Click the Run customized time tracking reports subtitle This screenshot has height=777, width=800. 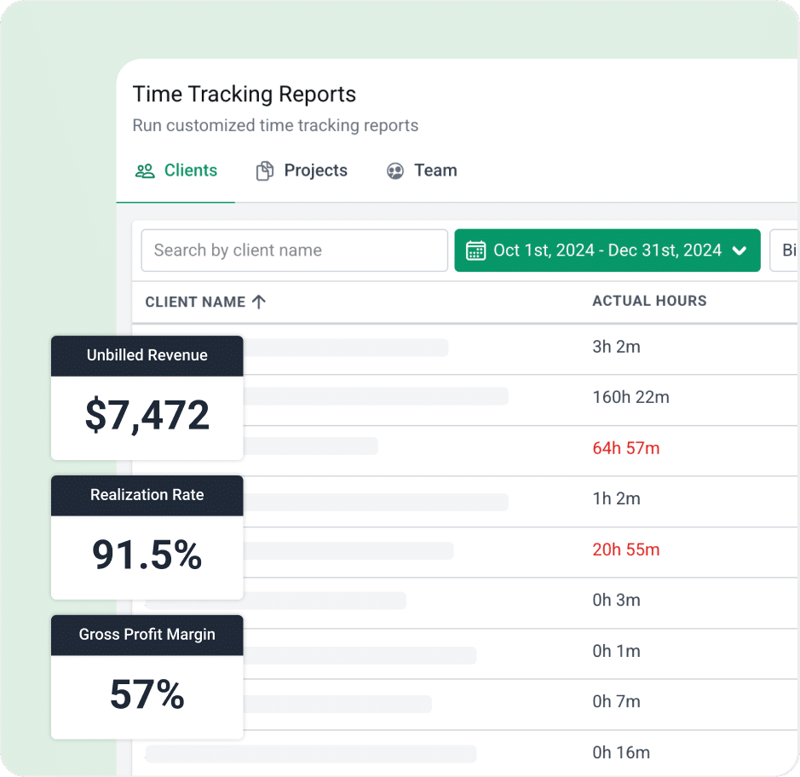(x=275, y=125)
